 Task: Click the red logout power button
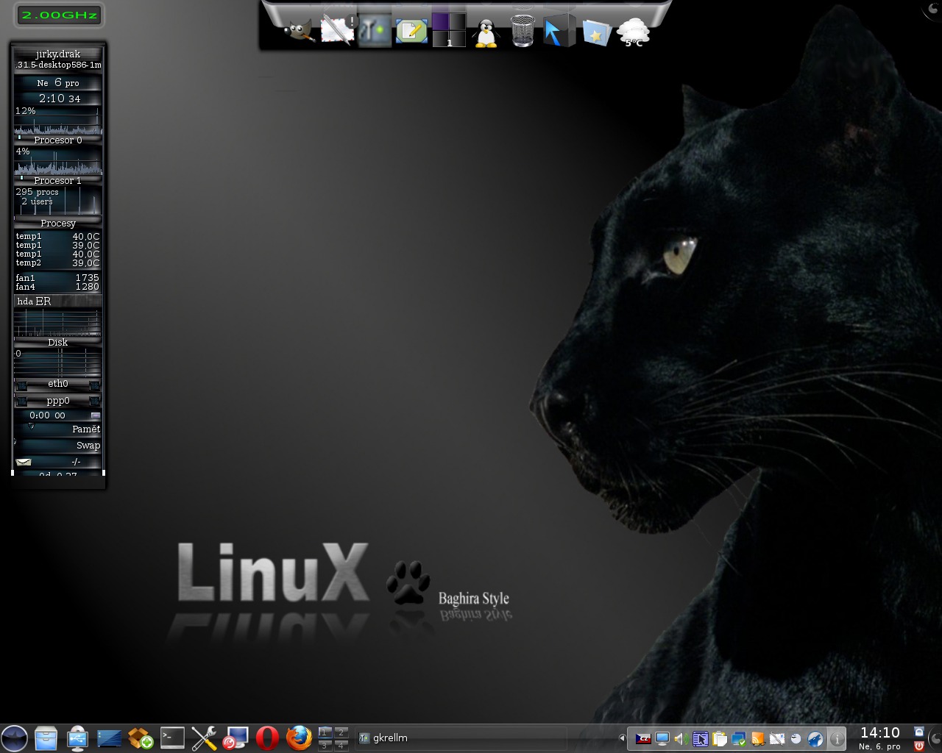(919, 746)
